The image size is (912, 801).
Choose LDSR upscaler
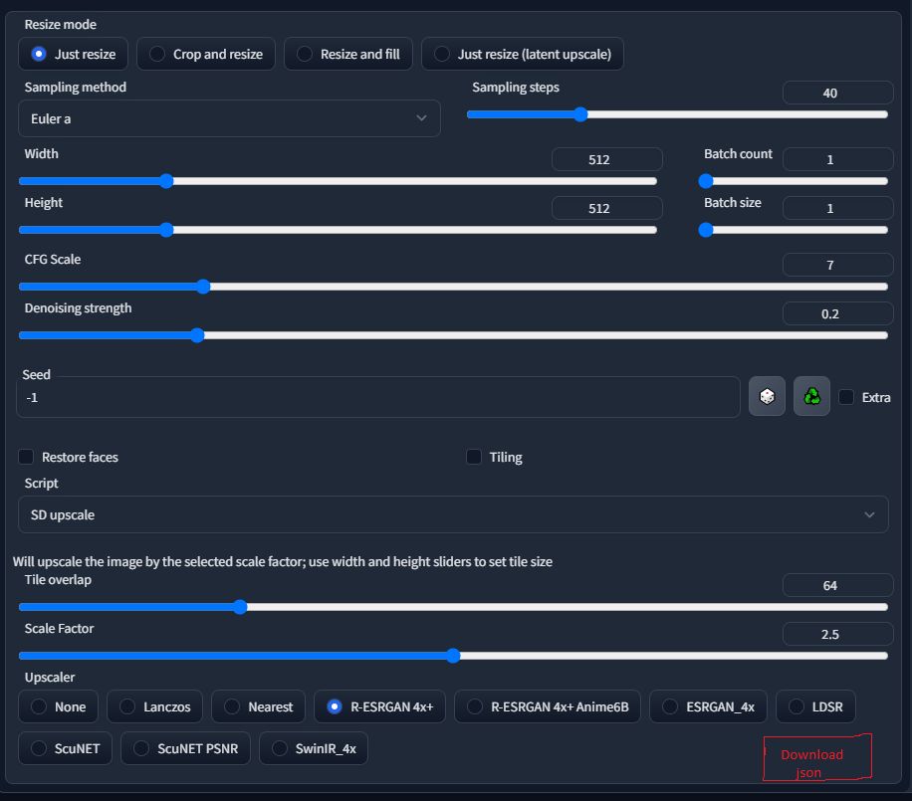point(815,706)
